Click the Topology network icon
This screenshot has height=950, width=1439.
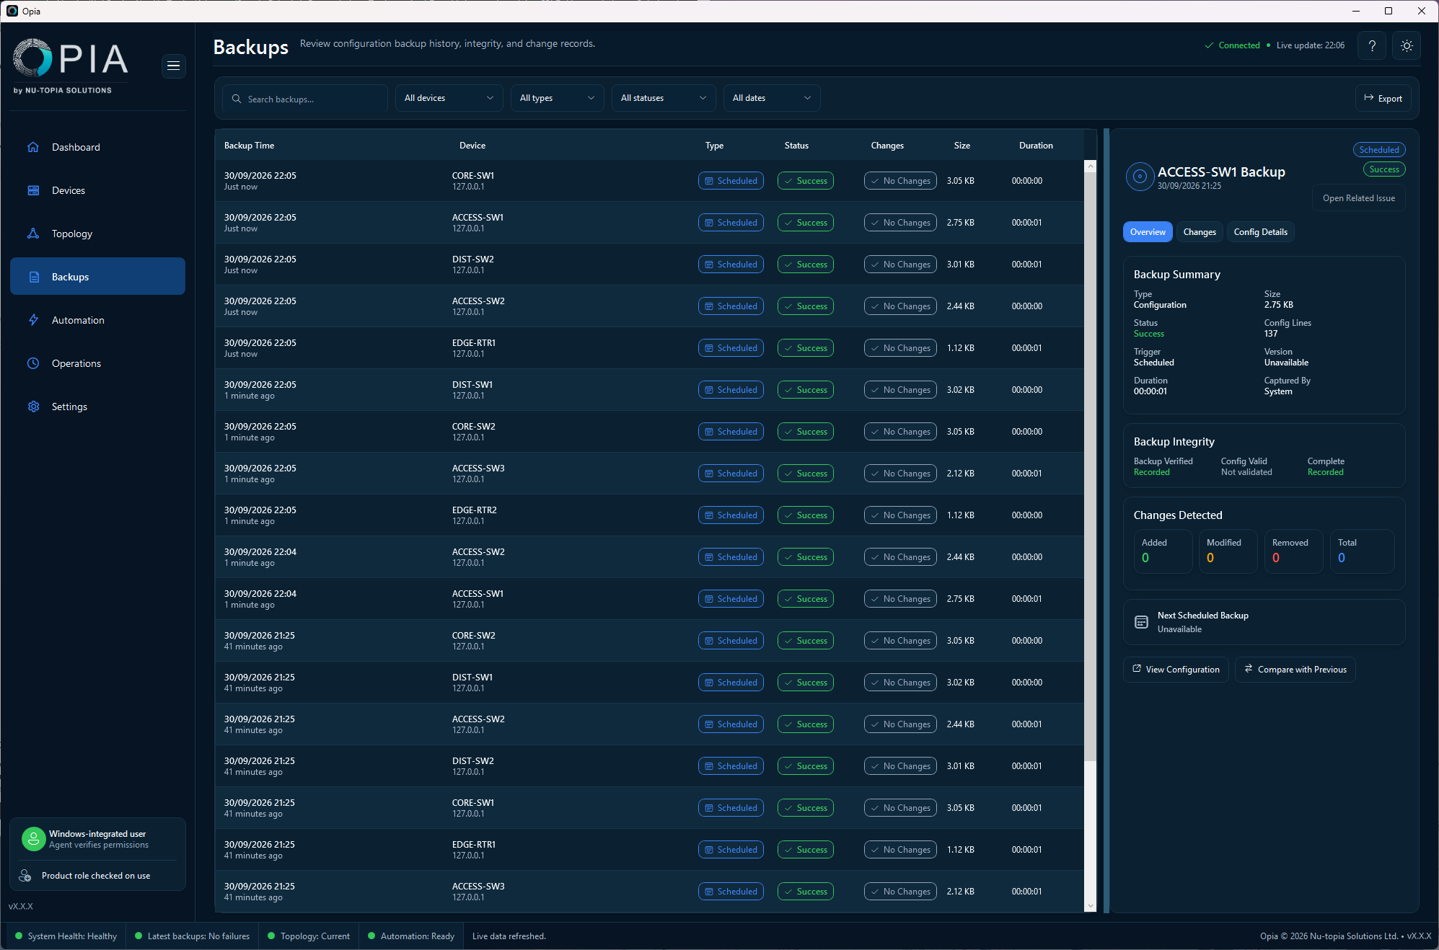tap(33, 234)
